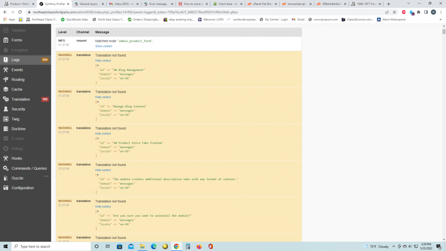Hide context for "Manage Blog Content" warning

click(x=103, y=97)
